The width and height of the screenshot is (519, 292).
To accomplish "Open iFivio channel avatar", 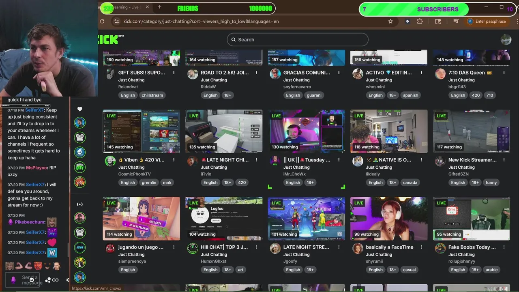I will coord(193,161).
